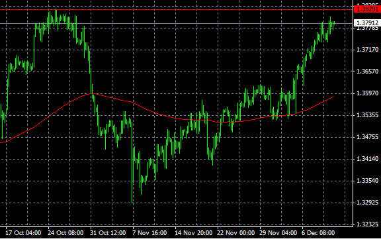The width and height of the screenshot is (381, 239).
Task: Select the red 1.38291 price level label
Action: tap(367, 9)
